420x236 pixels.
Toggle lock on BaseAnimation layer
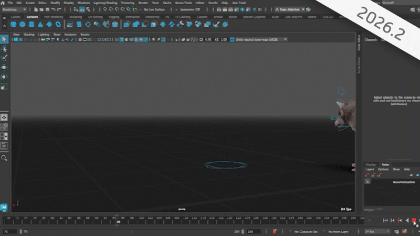coord(367,181)
